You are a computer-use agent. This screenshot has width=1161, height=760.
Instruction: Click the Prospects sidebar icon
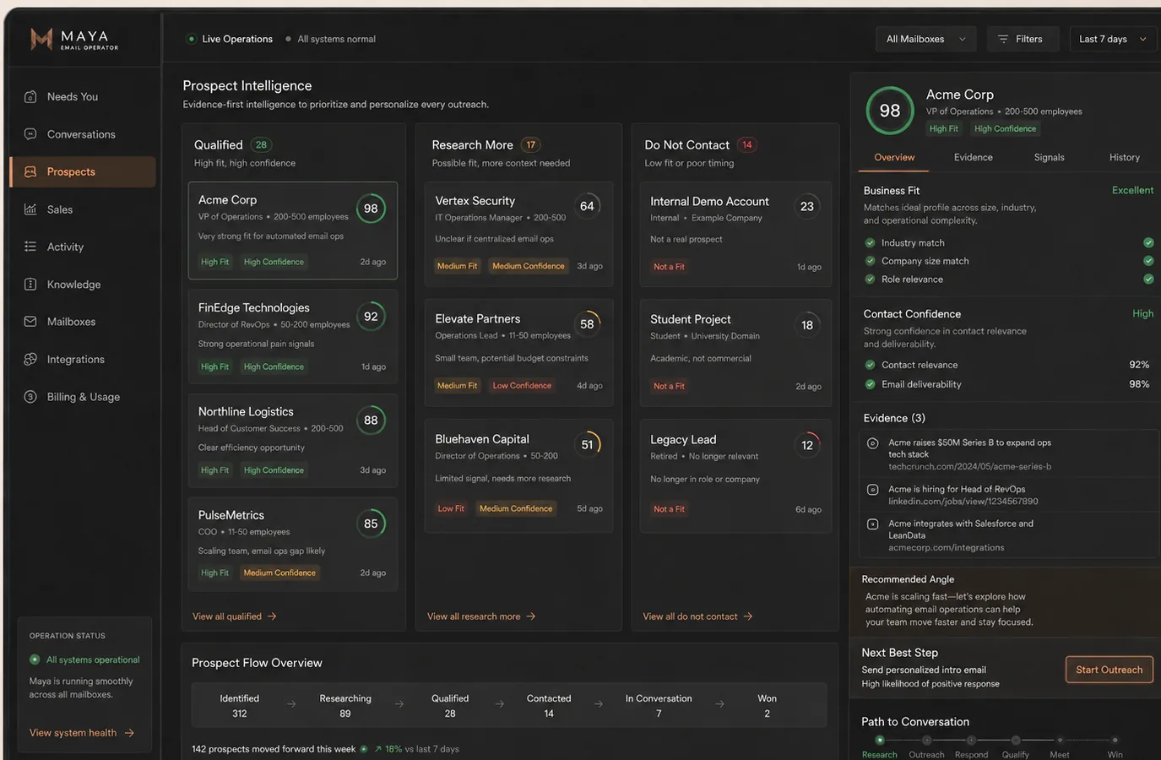[30, 171]
